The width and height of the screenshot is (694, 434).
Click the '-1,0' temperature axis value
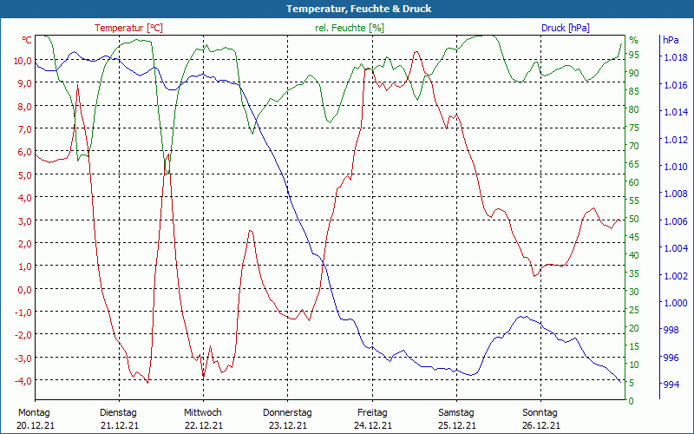[x=23, y=312]
